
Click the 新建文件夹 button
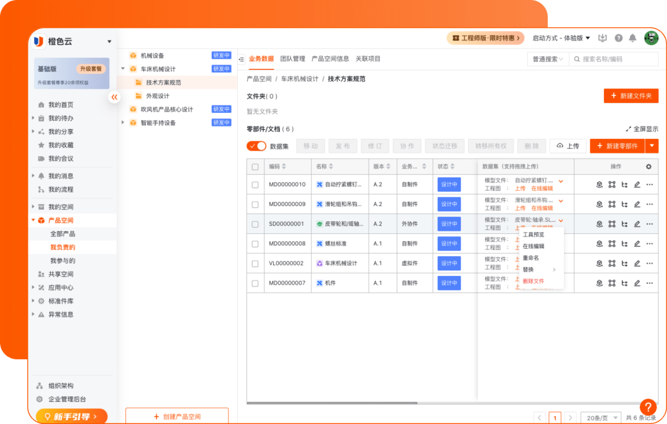[631, 96]
